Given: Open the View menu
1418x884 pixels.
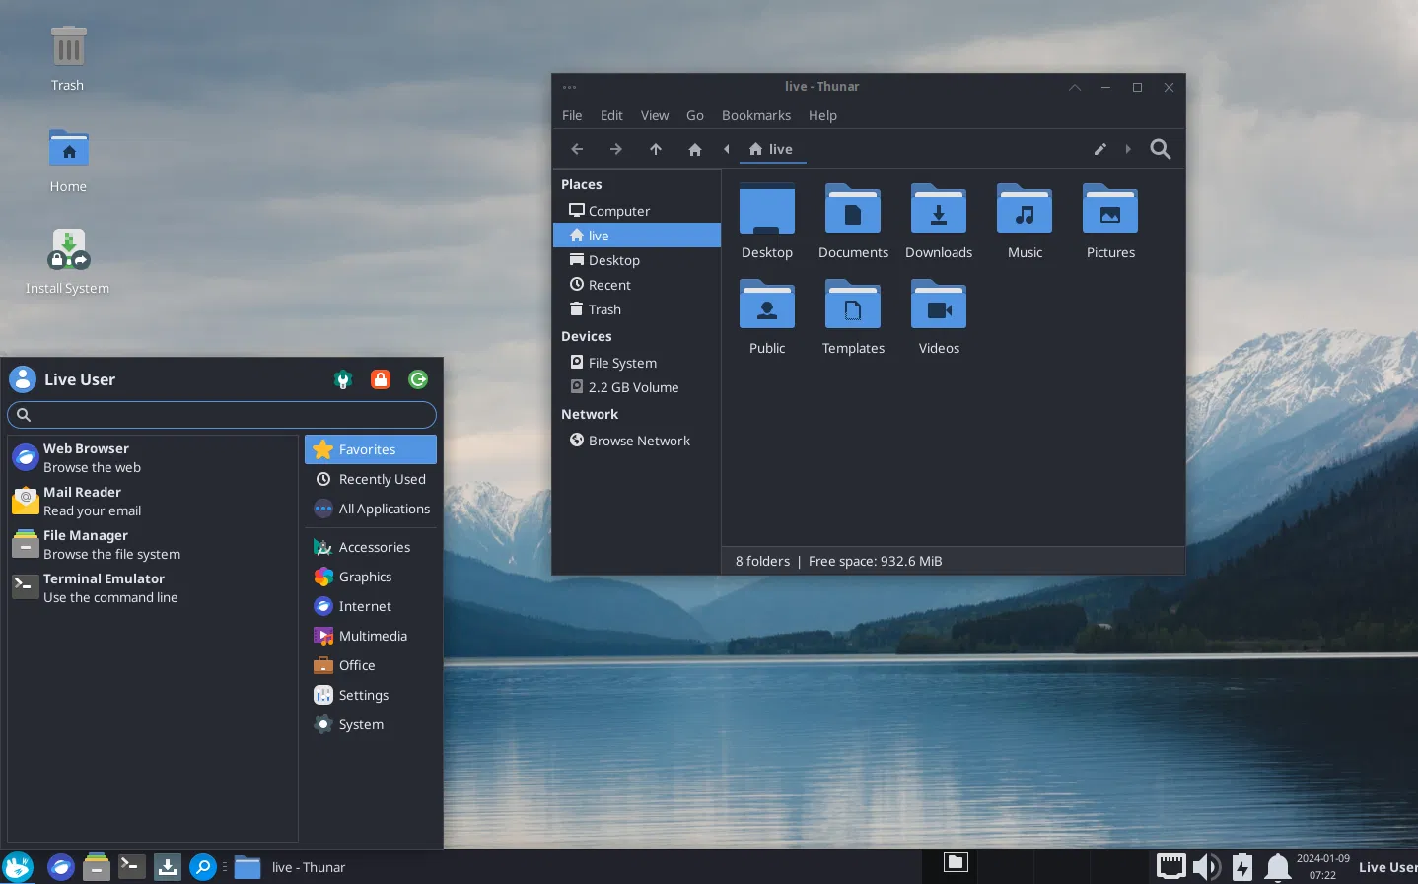Looking at the screenshot, I should [654, 115].
